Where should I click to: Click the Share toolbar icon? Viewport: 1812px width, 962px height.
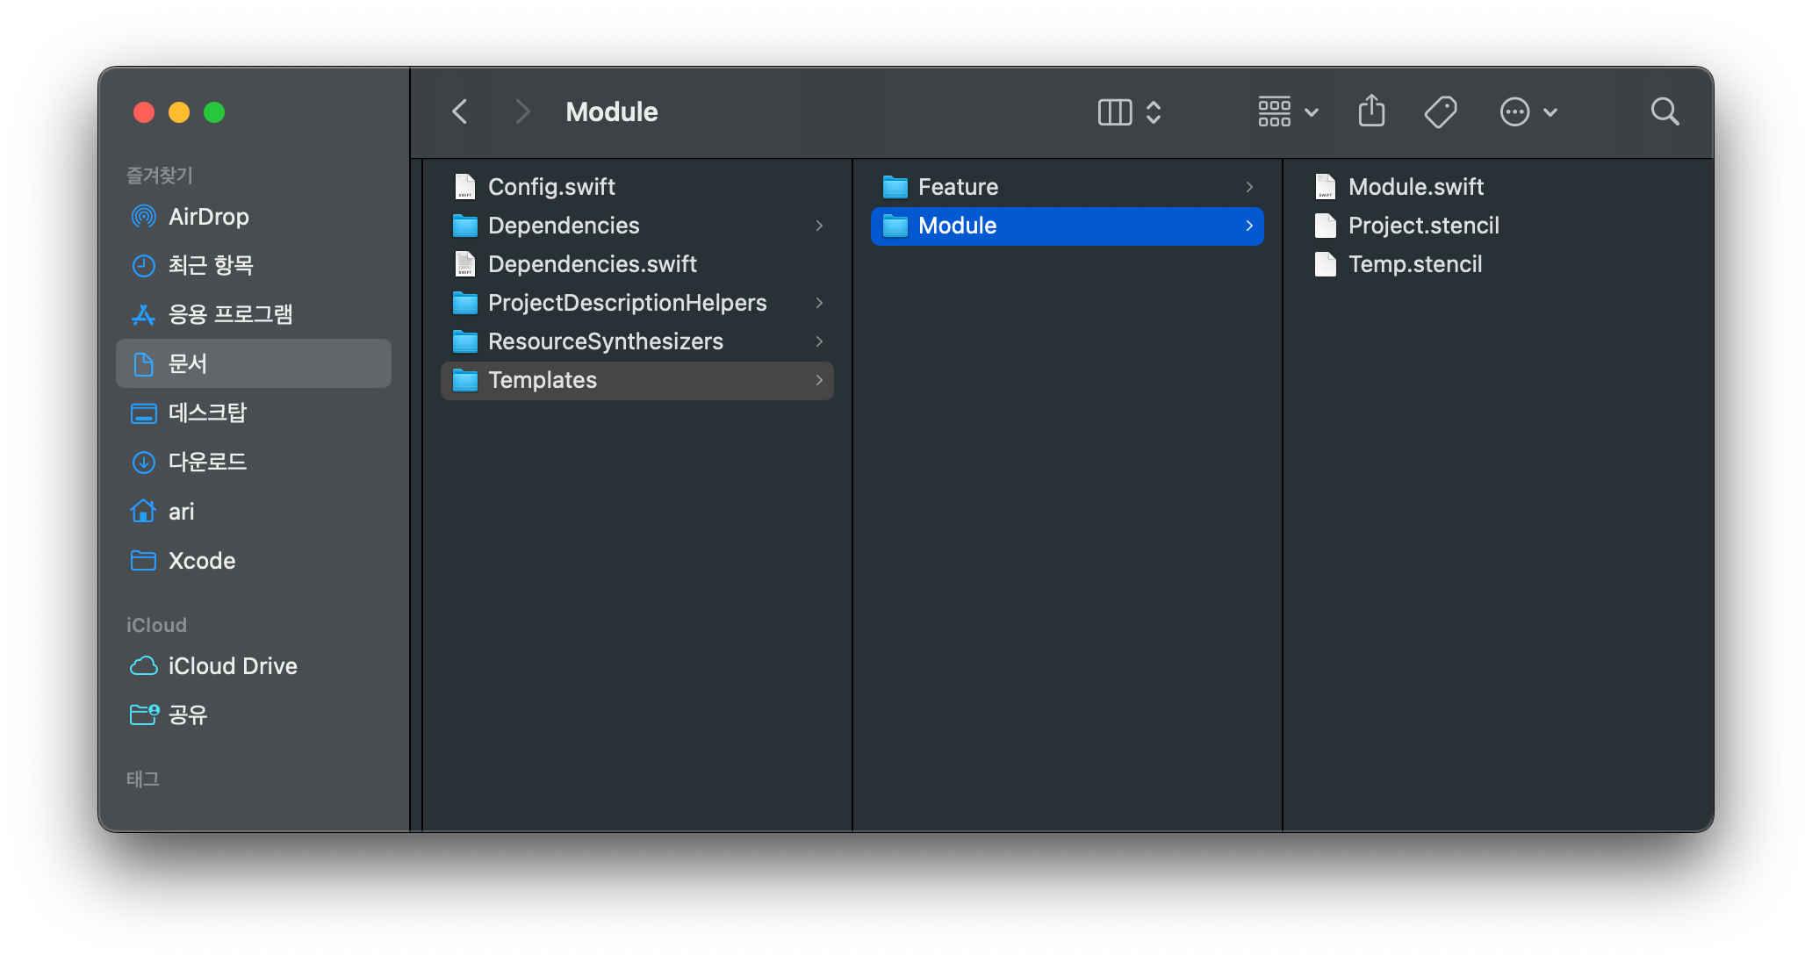(1371, 111)
